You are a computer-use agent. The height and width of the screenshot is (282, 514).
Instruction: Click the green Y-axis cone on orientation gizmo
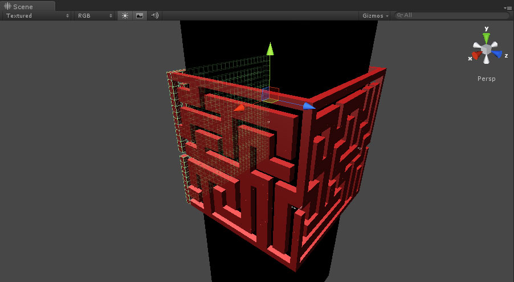(x=486, y=38)
